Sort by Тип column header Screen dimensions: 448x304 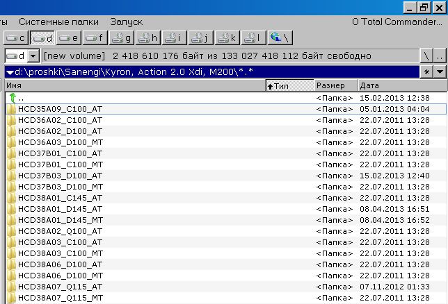pyautogui.click(x=289, y=85)
